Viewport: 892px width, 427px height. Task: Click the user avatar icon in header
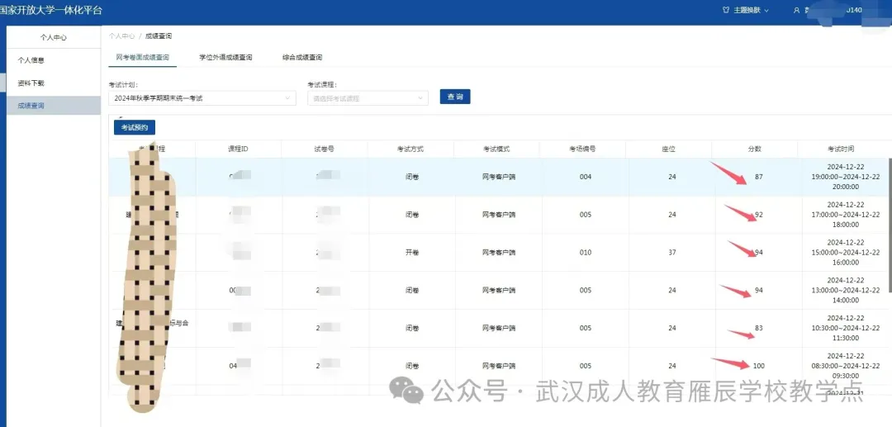796,10
